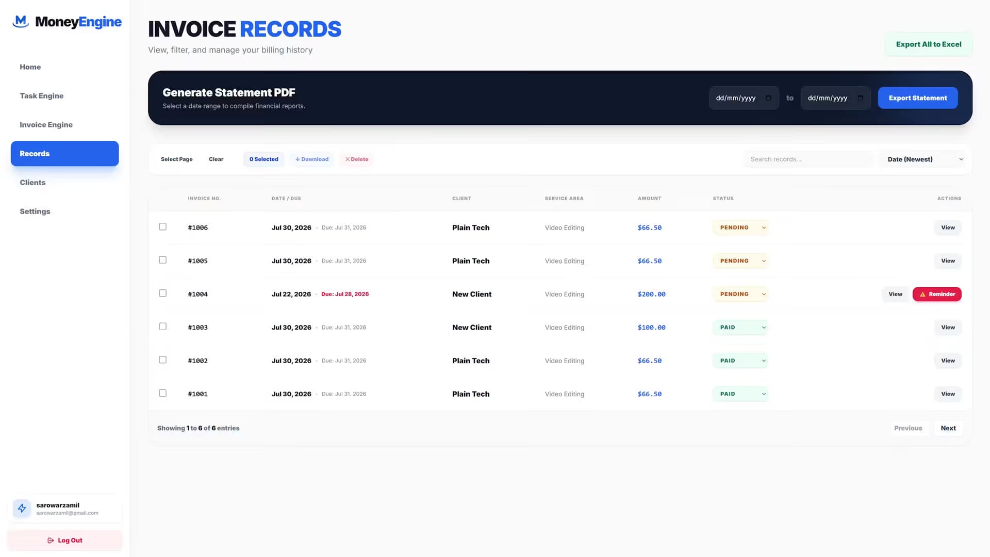View invoice #1005 details
The image size is (990, 557).
[x=948, y=261]
